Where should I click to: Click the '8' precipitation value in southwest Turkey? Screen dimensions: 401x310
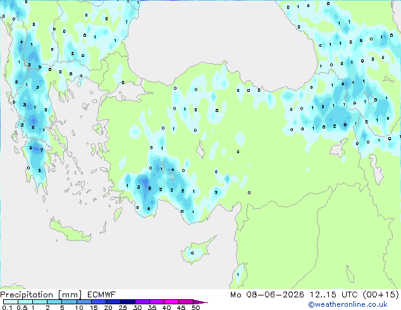click(x=149, y=189)
